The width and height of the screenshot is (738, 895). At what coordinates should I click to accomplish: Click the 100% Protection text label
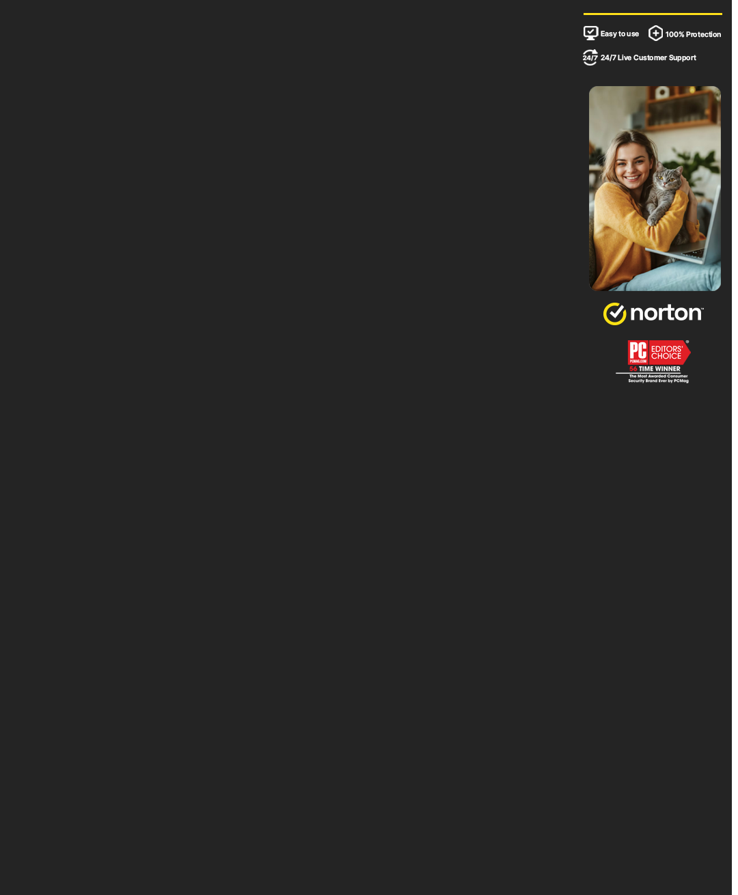click(693, 34)
